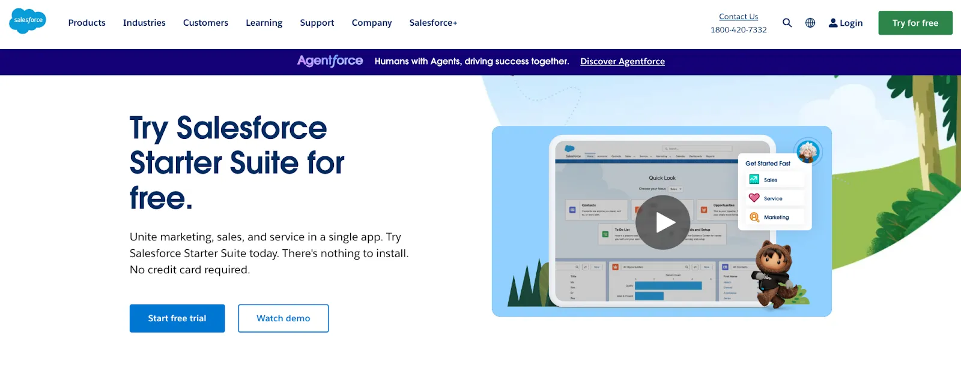Image resolution: width=961 pixels, height=368 pixels.
Task: Click the Marketing magnifier icon
Action: click(754, 217)
